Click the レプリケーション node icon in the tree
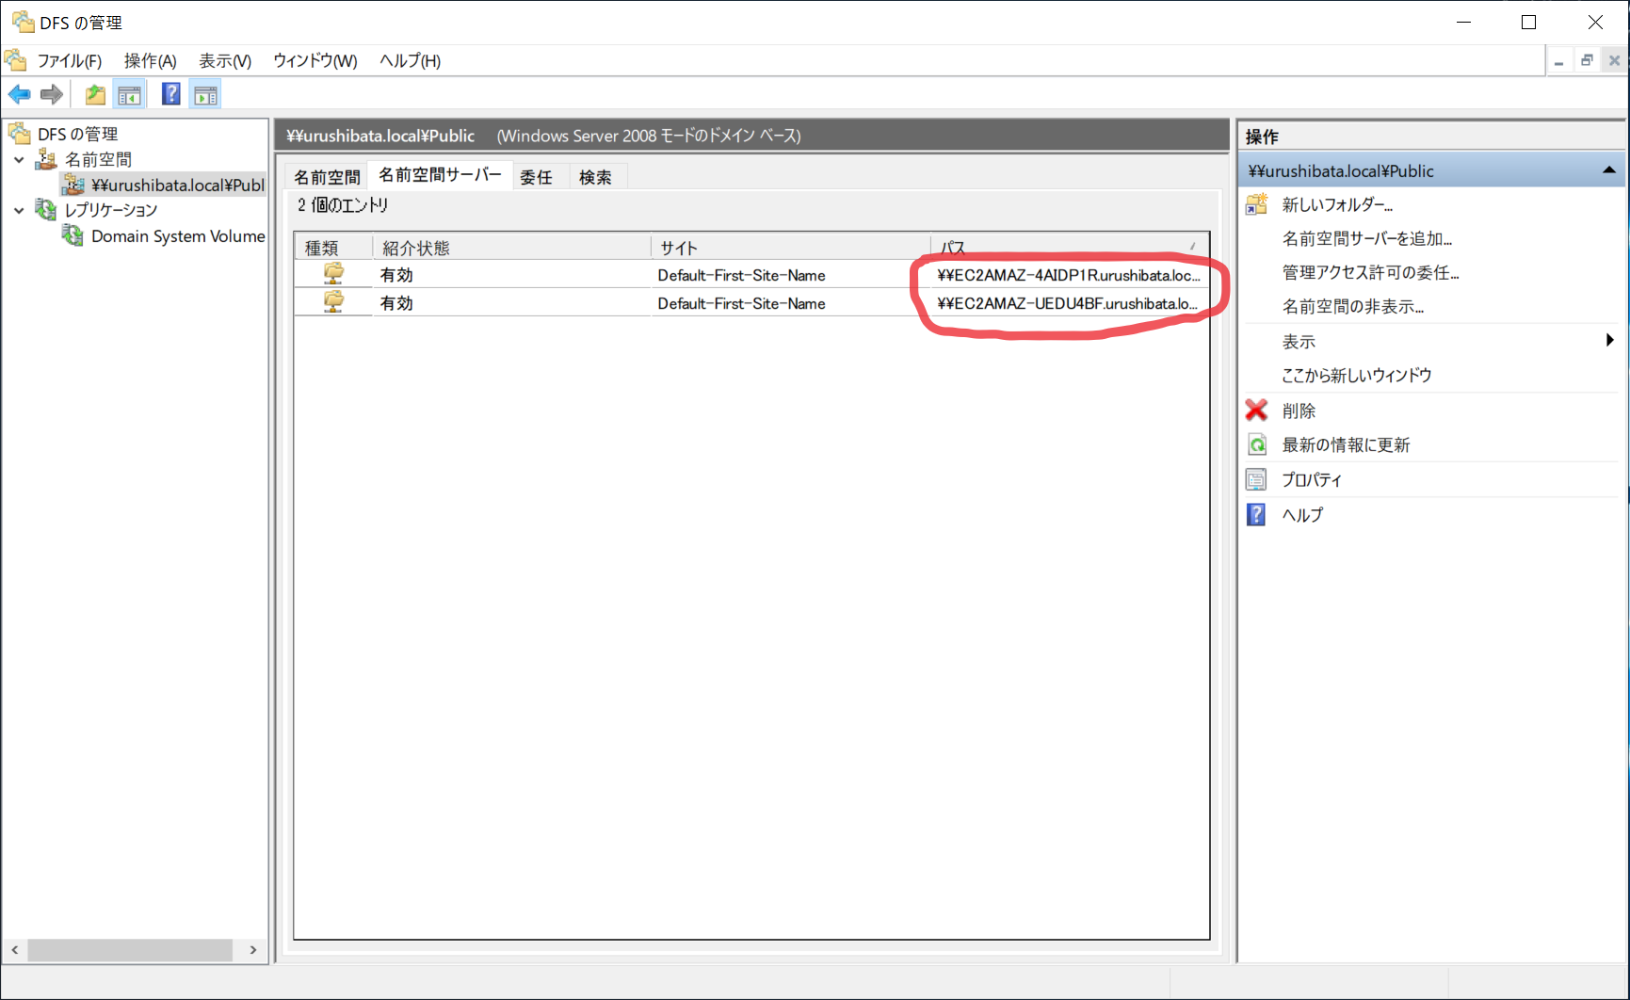 [x=46, y=209]
